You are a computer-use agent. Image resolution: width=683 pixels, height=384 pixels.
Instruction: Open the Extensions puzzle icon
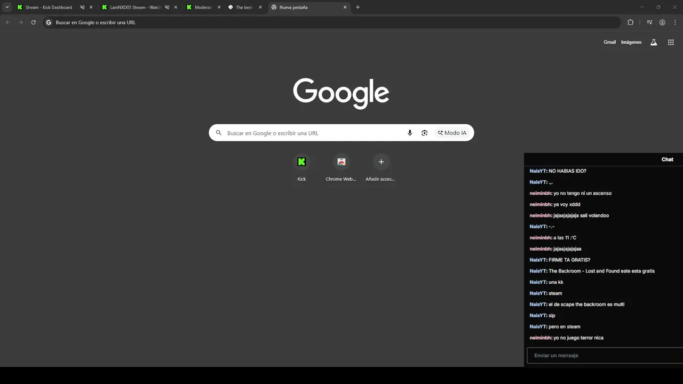tap(631, 22)
